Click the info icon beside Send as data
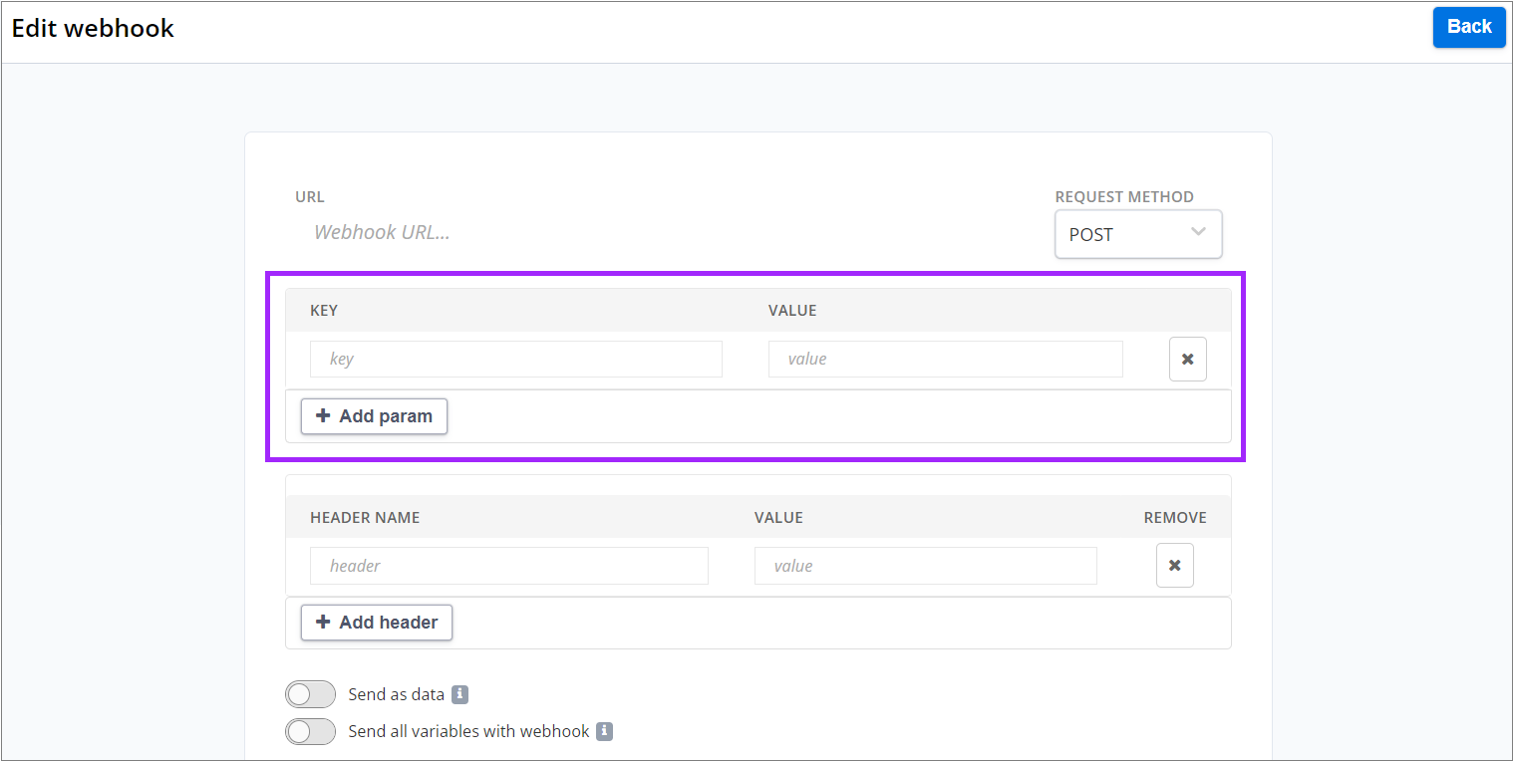Viewport: 1514px width, 761px height. click(459, 694)
